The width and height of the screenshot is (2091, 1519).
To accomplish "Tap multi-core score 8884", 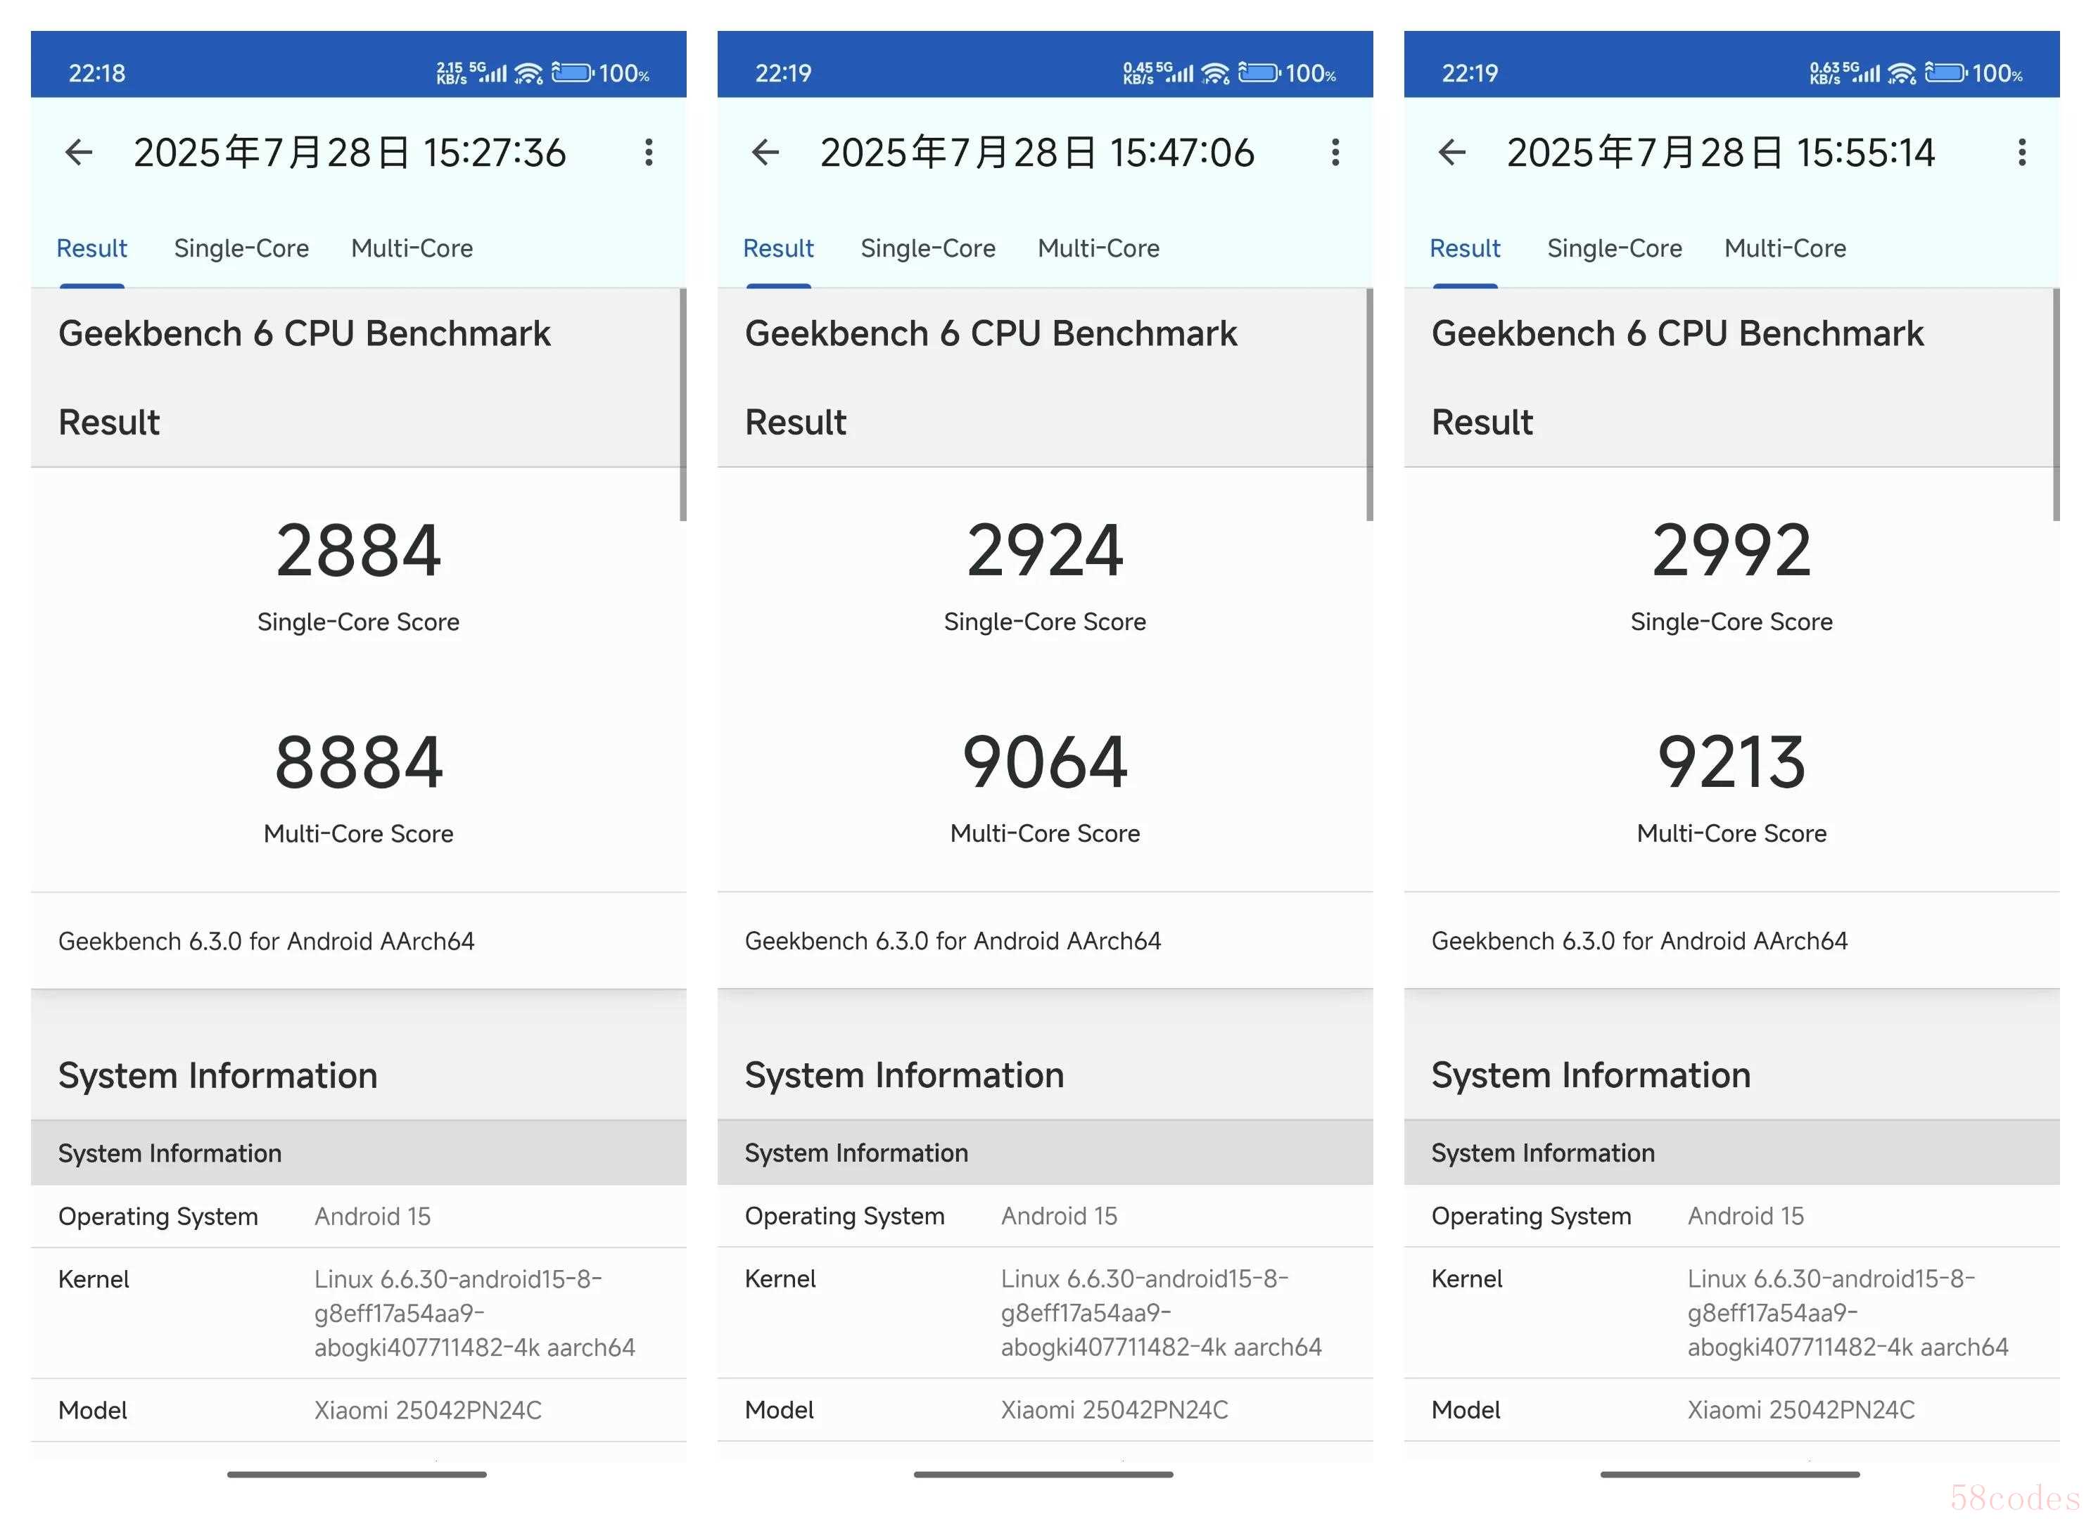I will coord(359,762).
